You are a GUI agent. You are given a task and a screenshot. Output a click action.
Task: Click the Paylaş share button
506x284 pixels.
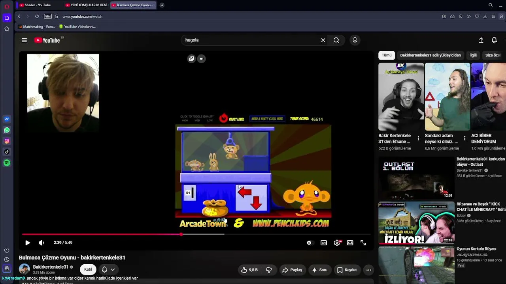point(292,270)
